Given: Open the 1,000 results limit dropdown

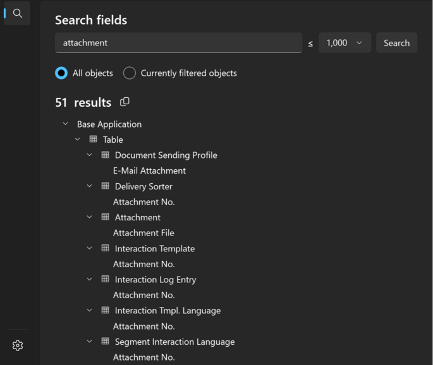Looking at the screenshot, I should 345,43.
